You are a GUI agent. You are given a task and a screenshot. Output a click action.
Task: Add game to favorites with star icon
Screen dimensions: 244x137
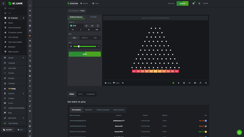click(x=106, y=83)
